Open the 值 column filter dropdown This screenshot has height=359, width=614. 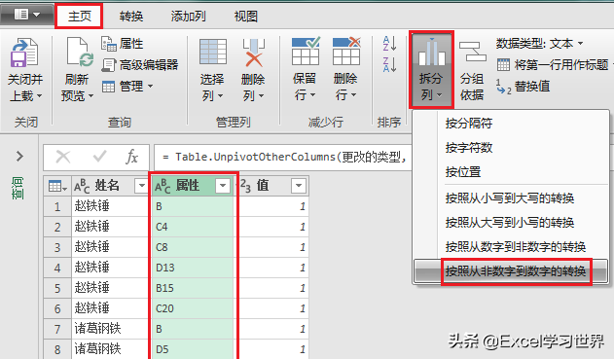click(x=299, y=185)
